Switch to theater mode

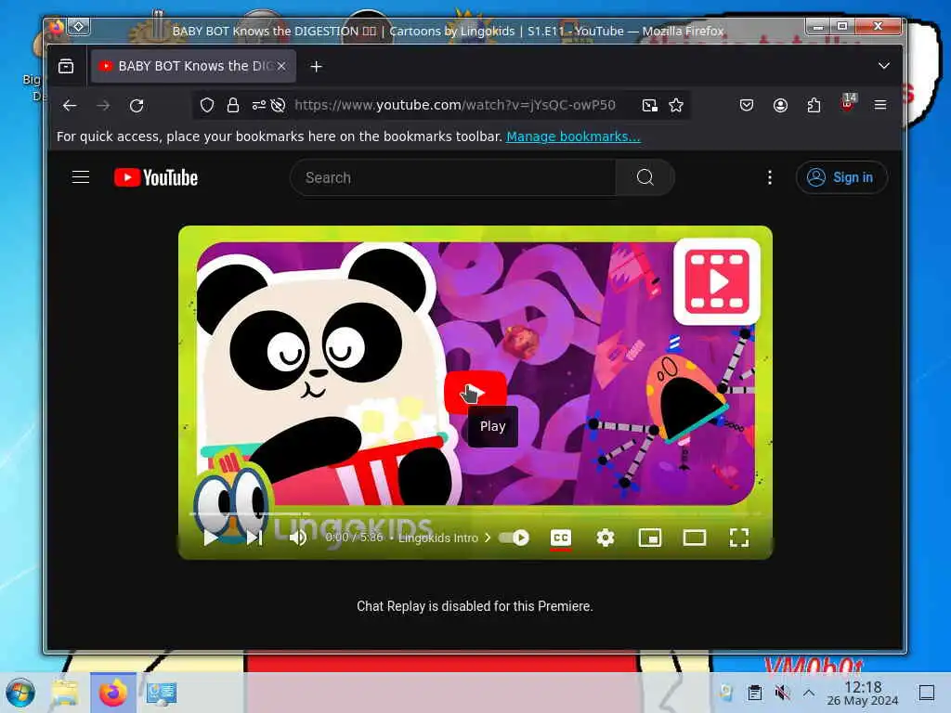click(x=694, y=538)
